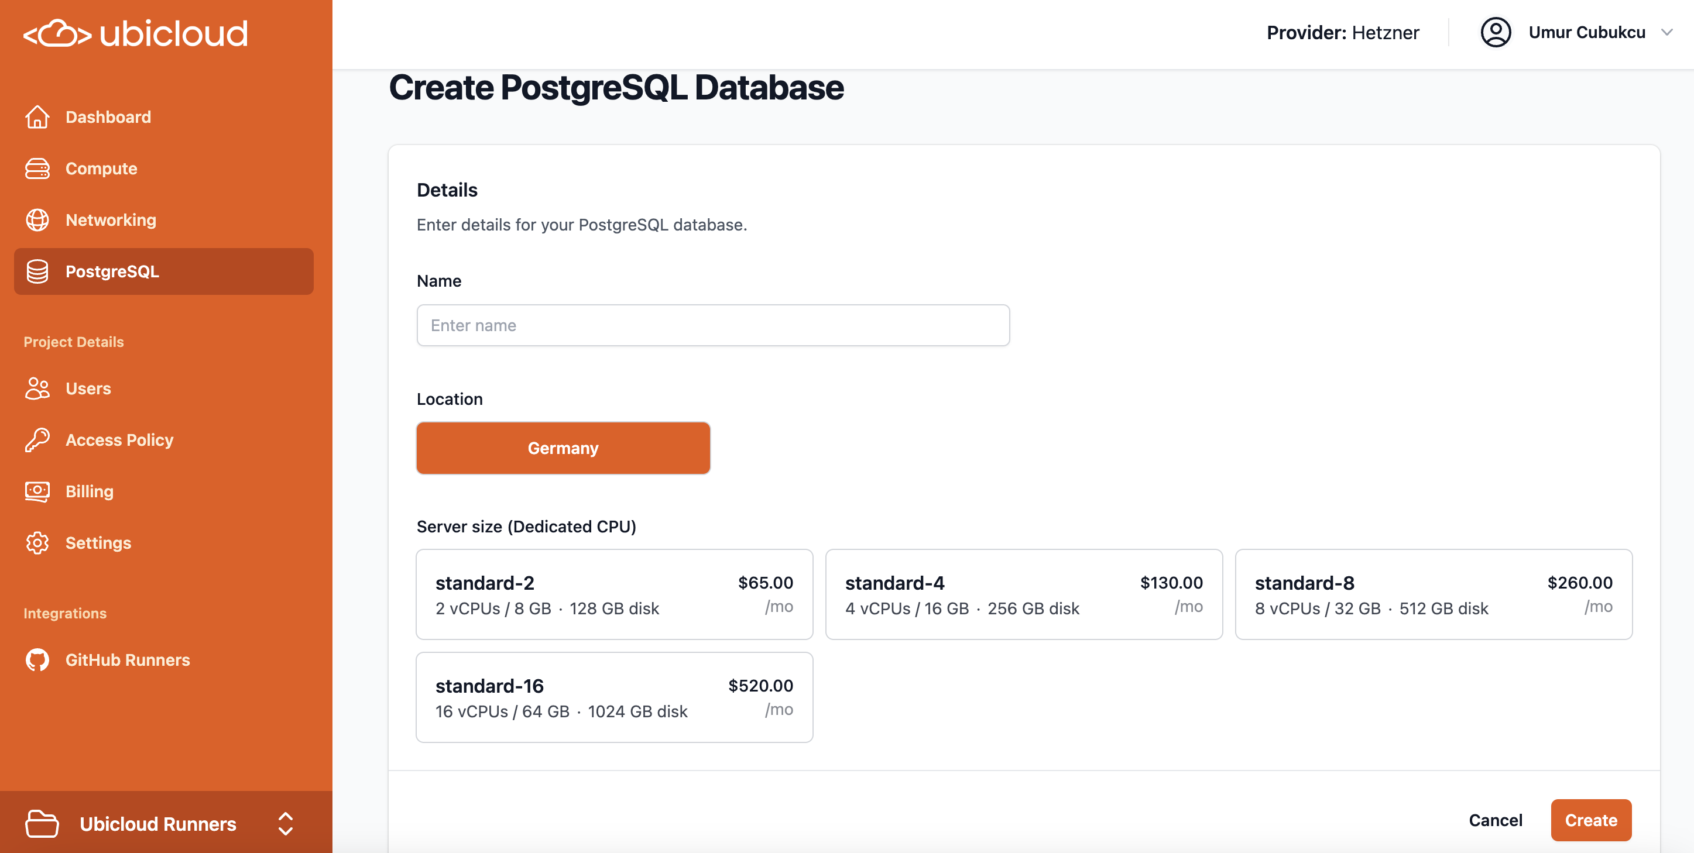The image size is (1694, 853).
Task: Click the Enter name input field
Action: 712,325
